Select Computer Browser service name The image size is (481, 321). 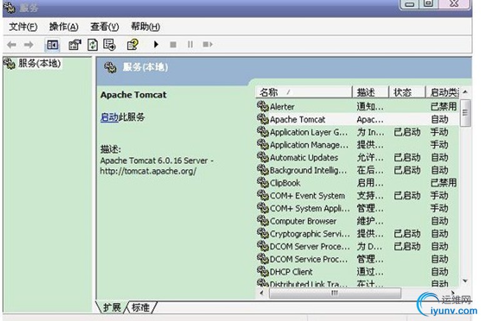pyautogui.click(x=303, y=221)
